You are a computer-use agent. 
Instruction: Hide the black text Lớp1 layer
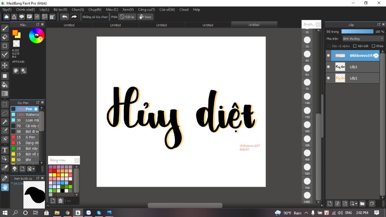coord(328,67)
